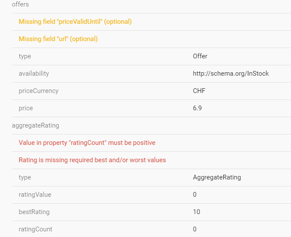
Task: Click the bestRating value 10
Action: tap(197, 212)
